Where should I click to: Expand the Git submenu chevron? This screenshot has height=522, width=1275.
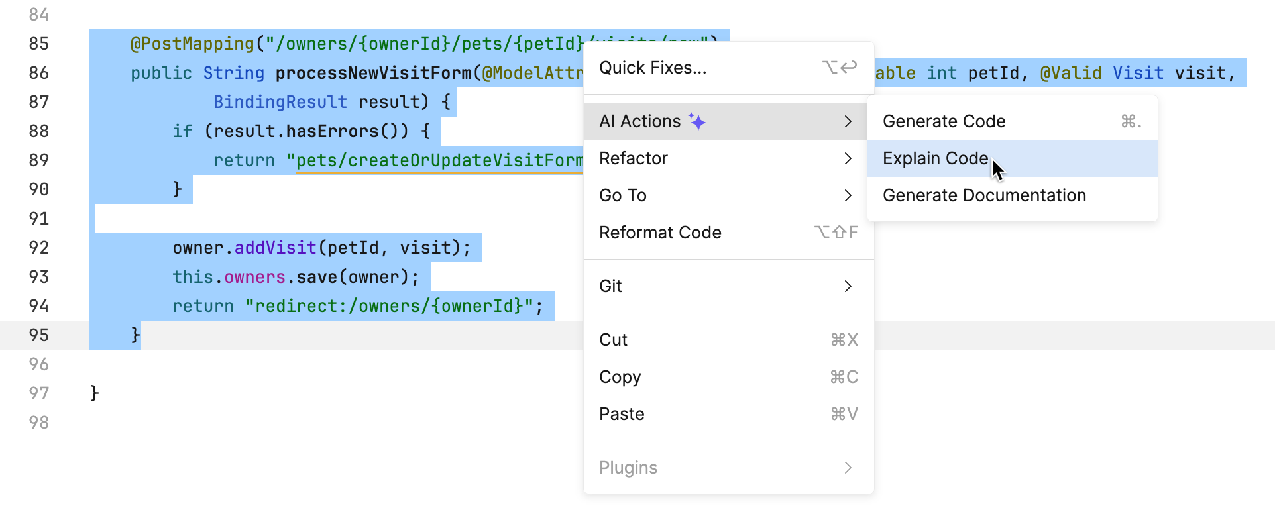[x=848, y=286]
